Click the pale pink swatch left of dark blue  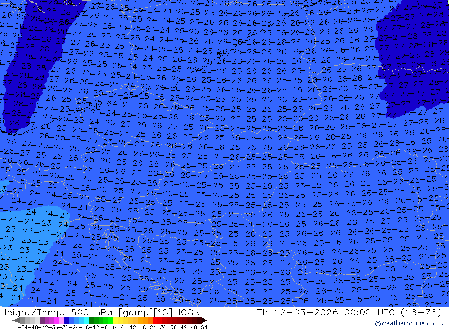[62, 320]
